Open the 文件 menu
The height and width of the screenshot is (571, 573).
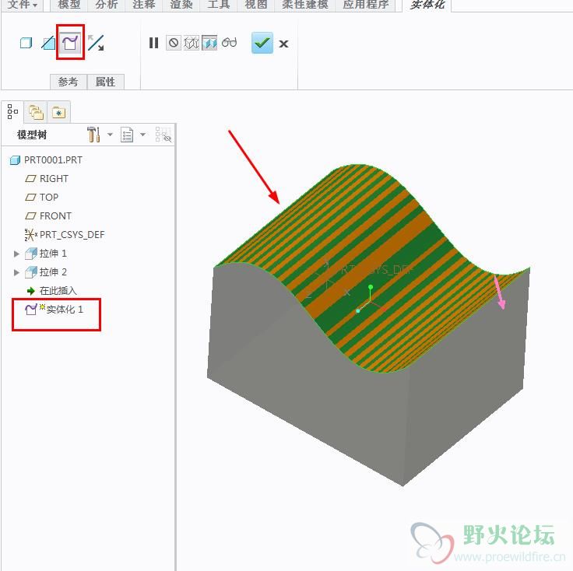coord(22,5)
